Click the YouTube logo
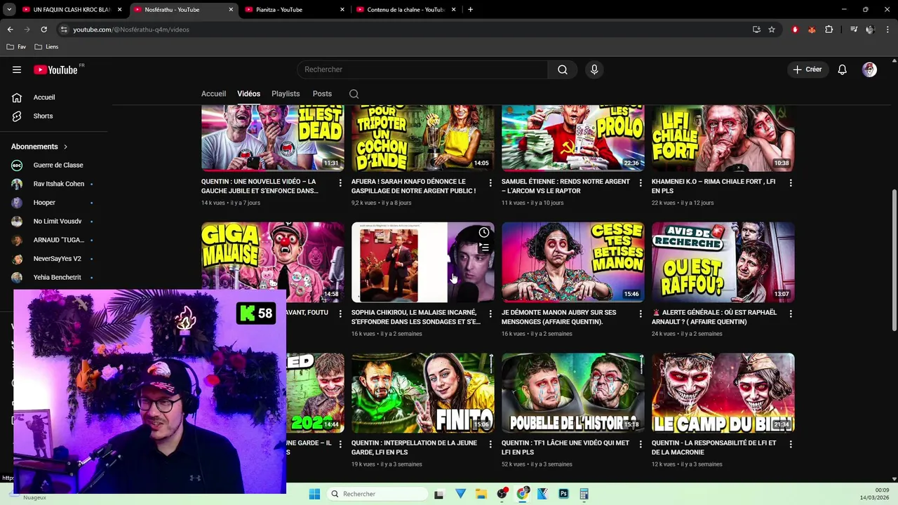 tap(56, 69)
